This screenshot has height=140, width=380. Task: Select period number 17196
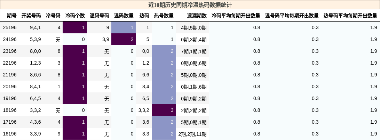[10, 122]
